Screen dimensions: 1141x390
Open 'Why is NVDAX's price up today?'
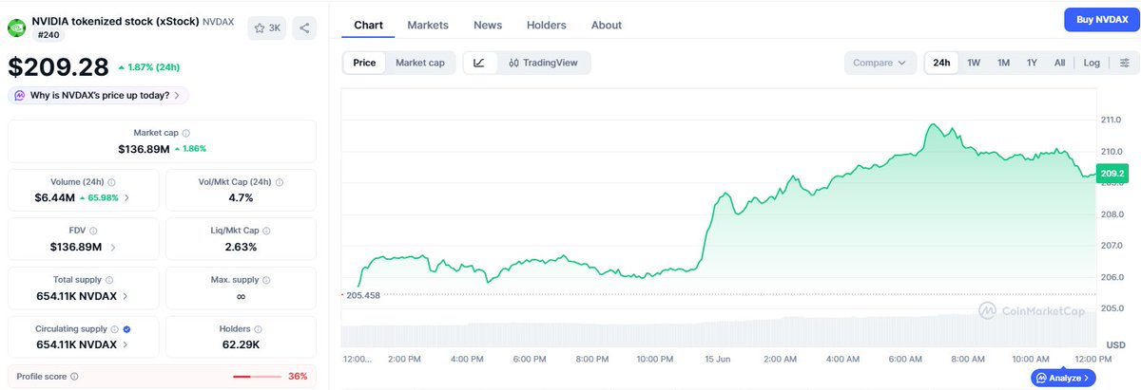[x=98, y=95]
